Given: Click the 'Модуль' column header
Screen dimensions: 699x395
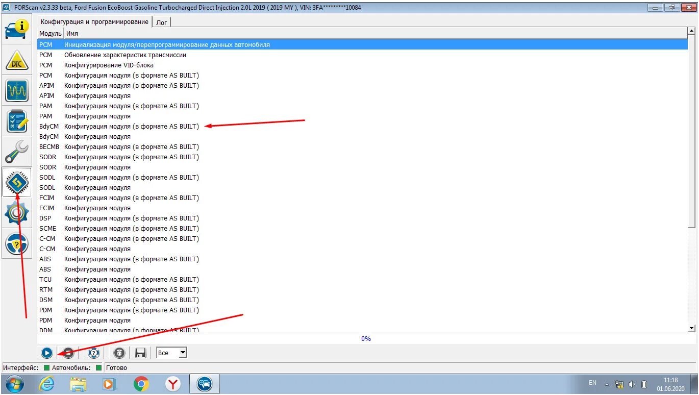Looking at the screenshot, I should coord(50,33).
